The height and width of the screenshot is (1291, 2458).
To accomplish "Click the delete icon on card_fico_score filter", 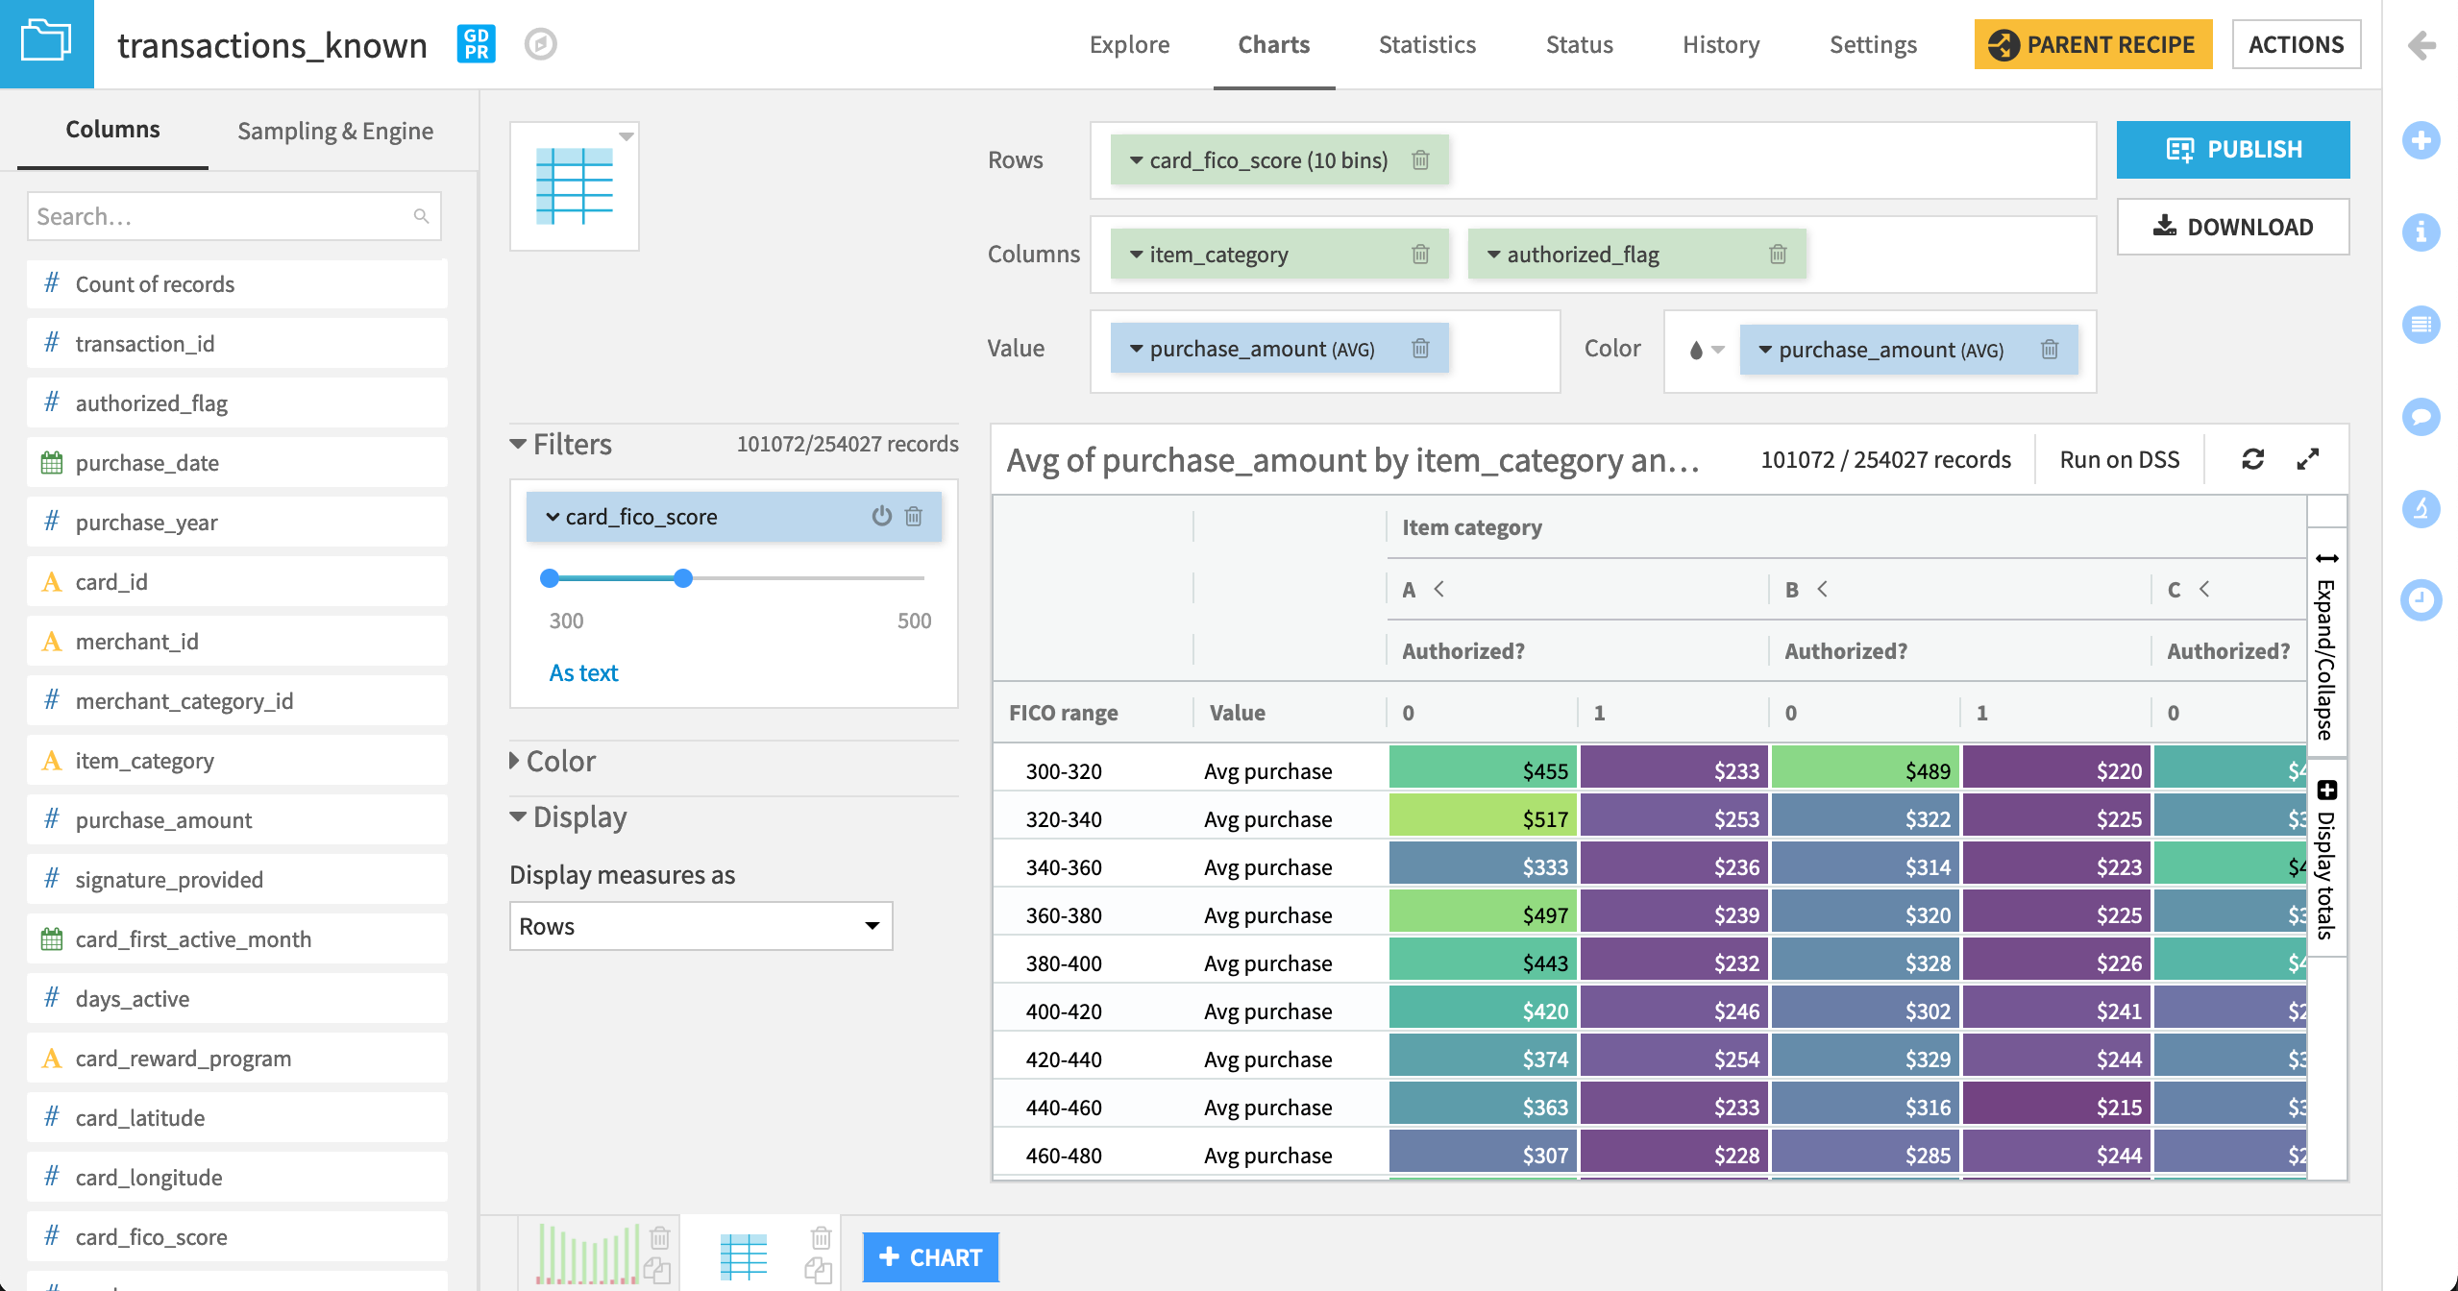I will pos(914,516).
